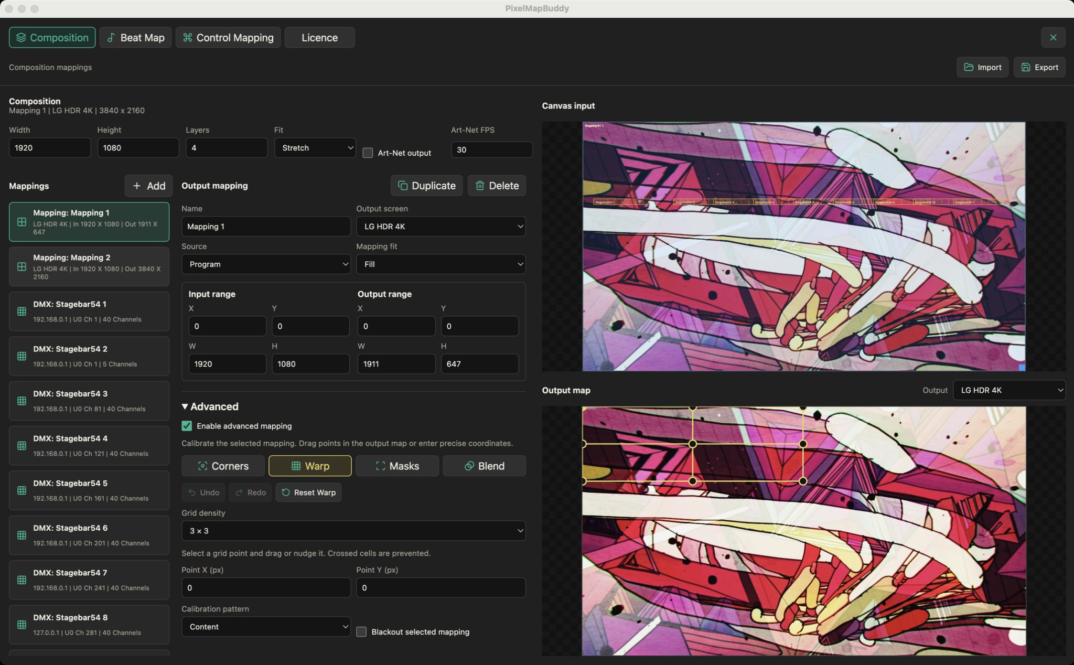1074x665 pixels.
Task: Open the Grid density dropdown
Action: [x=353, y=531]
